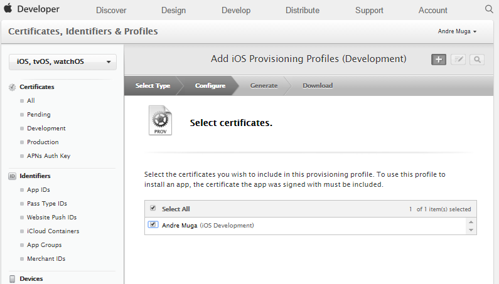Click the PROV provisioning file icon
Viewport: 499px width, 284px height.
click(x=161, y=120)
